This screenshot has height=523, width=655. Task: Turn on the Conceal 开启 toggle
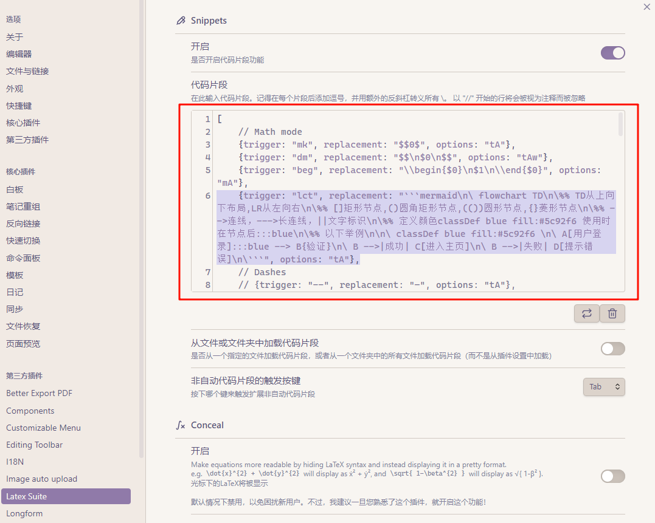(x=612, y=476)
